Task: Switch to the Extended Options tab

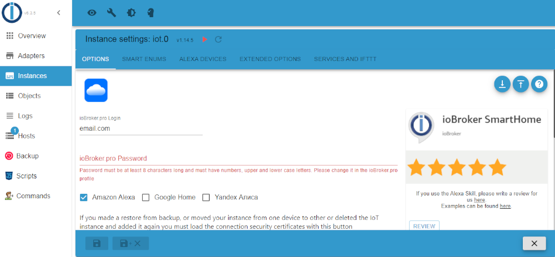Action: (x=270, y=59)
